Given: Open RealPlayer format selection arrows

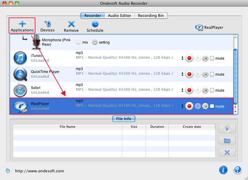Looking at the screenshot, I should click(x=182, y=106).
